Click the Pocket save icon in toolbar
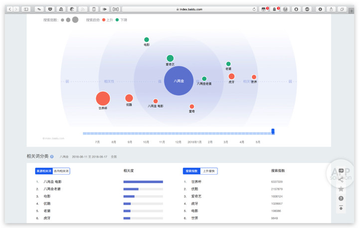 point(50,9)
